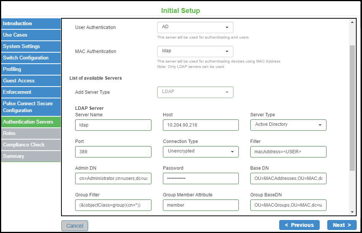Open Switch Configuration sidebar item
The width and height of the screenshot is (362, 233).
tap(31, 58)
